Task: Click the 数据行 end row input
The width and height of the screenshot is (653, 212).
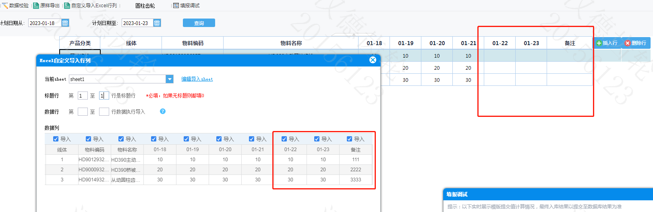Action: [104, 112]
